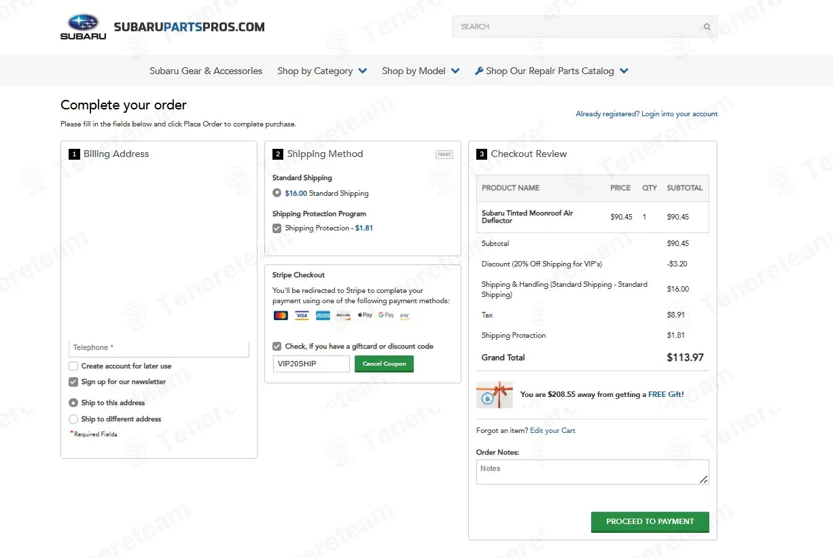This screenshot has height=558, width=833.
Task: Click the Visa payment icon
Action: click(302, 315)
